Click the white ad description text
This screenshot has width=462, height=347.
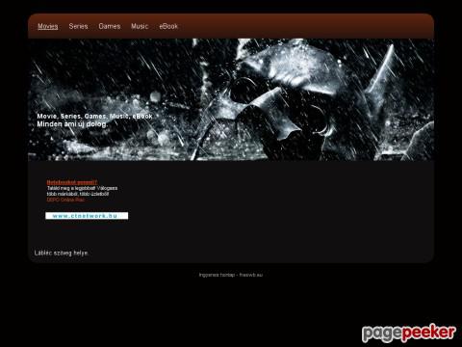click(x=82, y=191)
